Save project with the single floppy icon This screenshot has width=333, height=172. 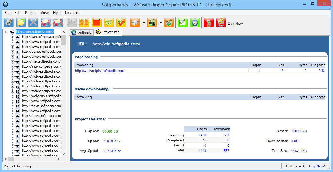[46, 23]
